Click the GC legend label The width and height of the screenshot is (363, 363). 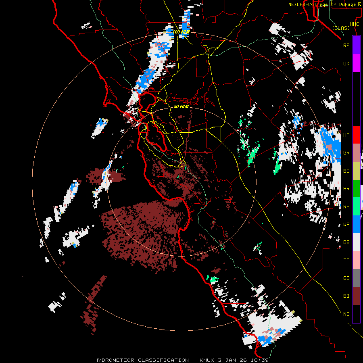point(346,278)
